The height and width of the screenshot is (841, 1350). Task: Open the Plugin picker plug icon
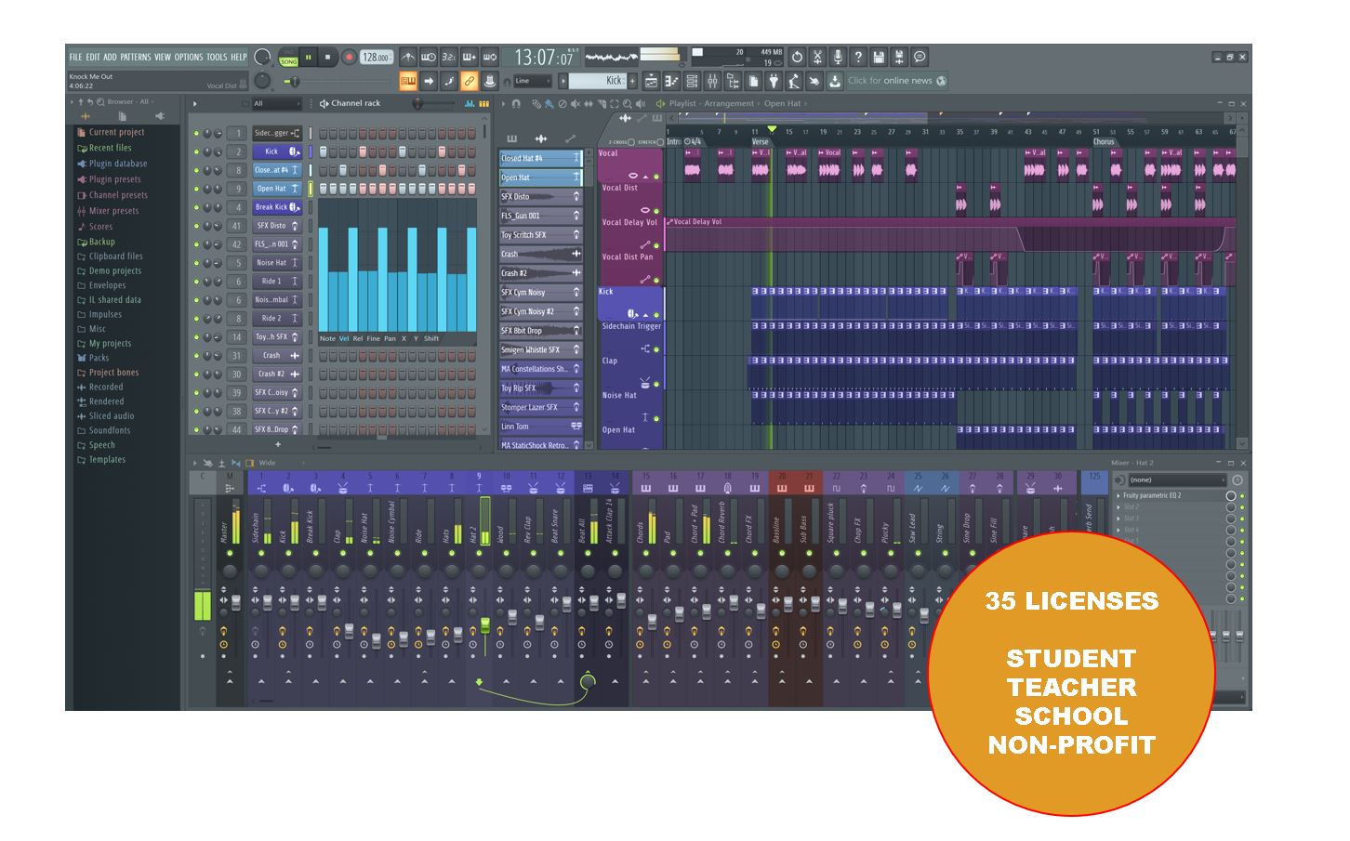tap(774, 82)
